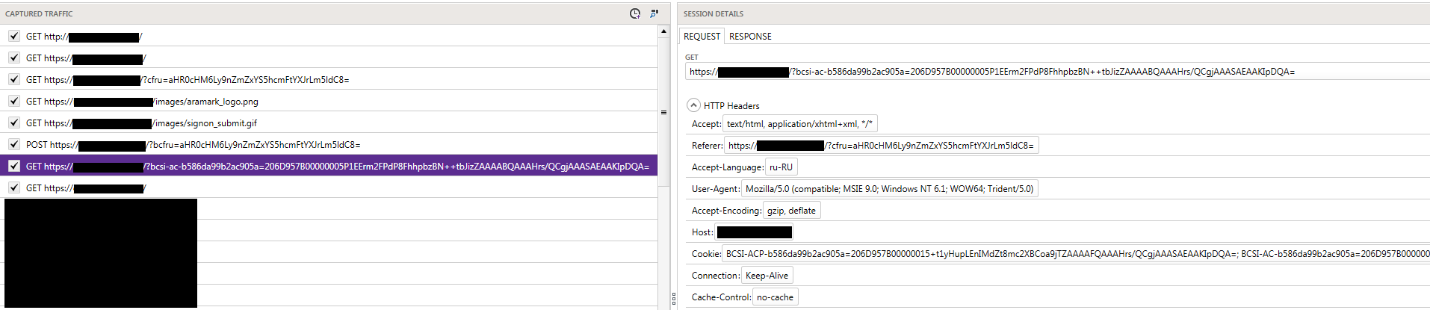This screenshot has width=1430, height=310.
Task: Toggle checkbox for aramark_logo.png request
Action: [14, 101]
